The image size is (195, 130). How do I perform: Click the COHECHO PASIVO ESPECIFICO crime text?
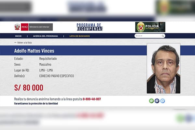(57, 76)
